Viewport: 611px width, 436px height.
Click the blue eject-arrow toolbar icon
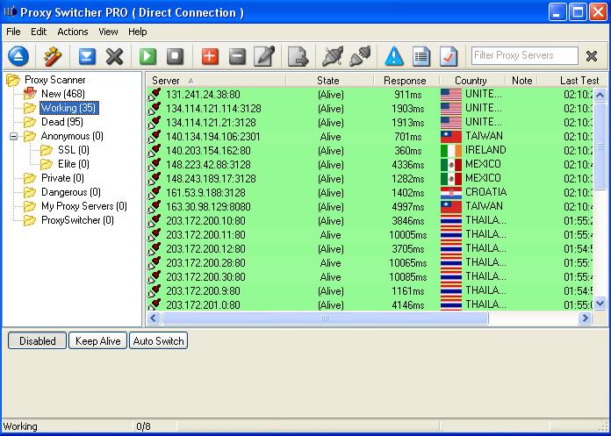tap(18, 56)
